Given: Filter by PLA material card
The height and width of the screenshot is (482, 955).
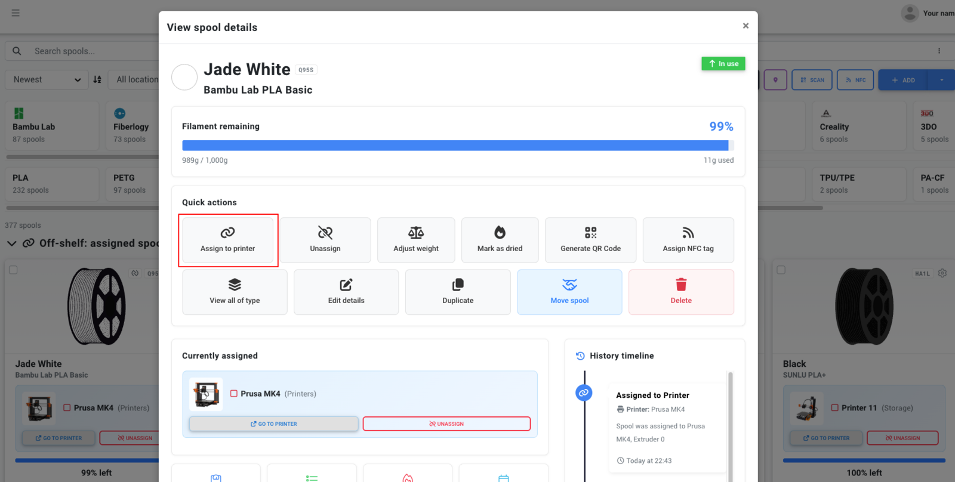Looking at the screenshot, I should (x=52, y=184).
